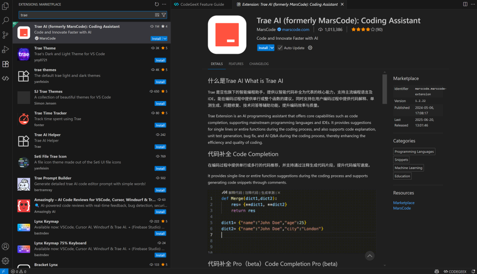Screen dimensions: 477x274
Task: Install Trae AI Helper extension
Action: pyautogui.click(x=160, y=147)
